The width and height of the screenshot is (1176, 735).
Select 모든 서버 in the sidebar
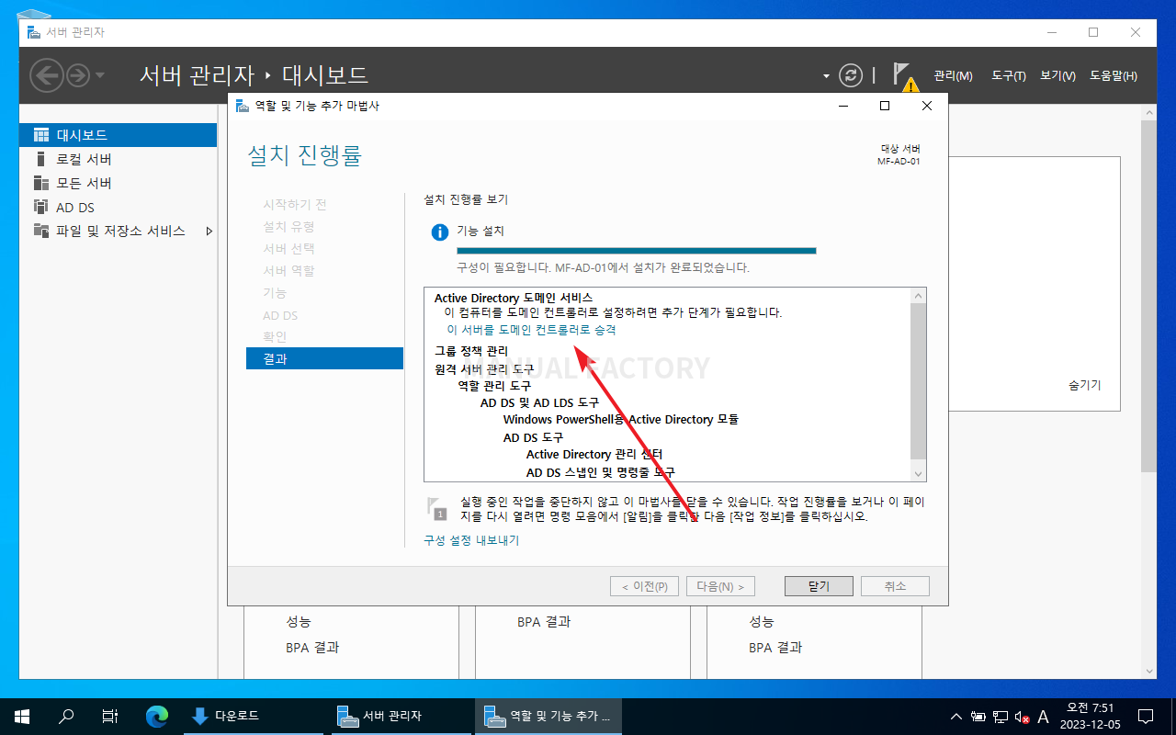(x=118, y=183)
